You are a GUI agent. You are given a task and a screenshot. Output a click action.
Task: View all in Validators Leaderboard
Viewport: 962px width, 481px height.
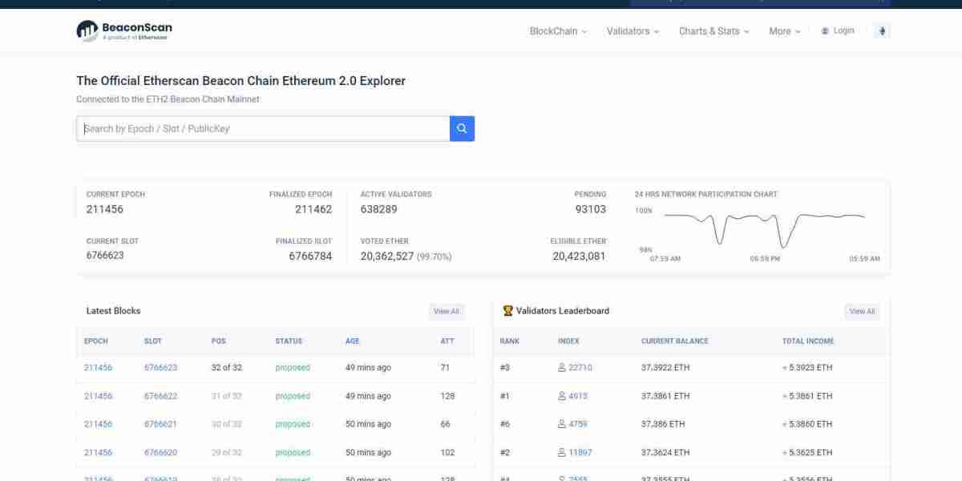point(862,311)
